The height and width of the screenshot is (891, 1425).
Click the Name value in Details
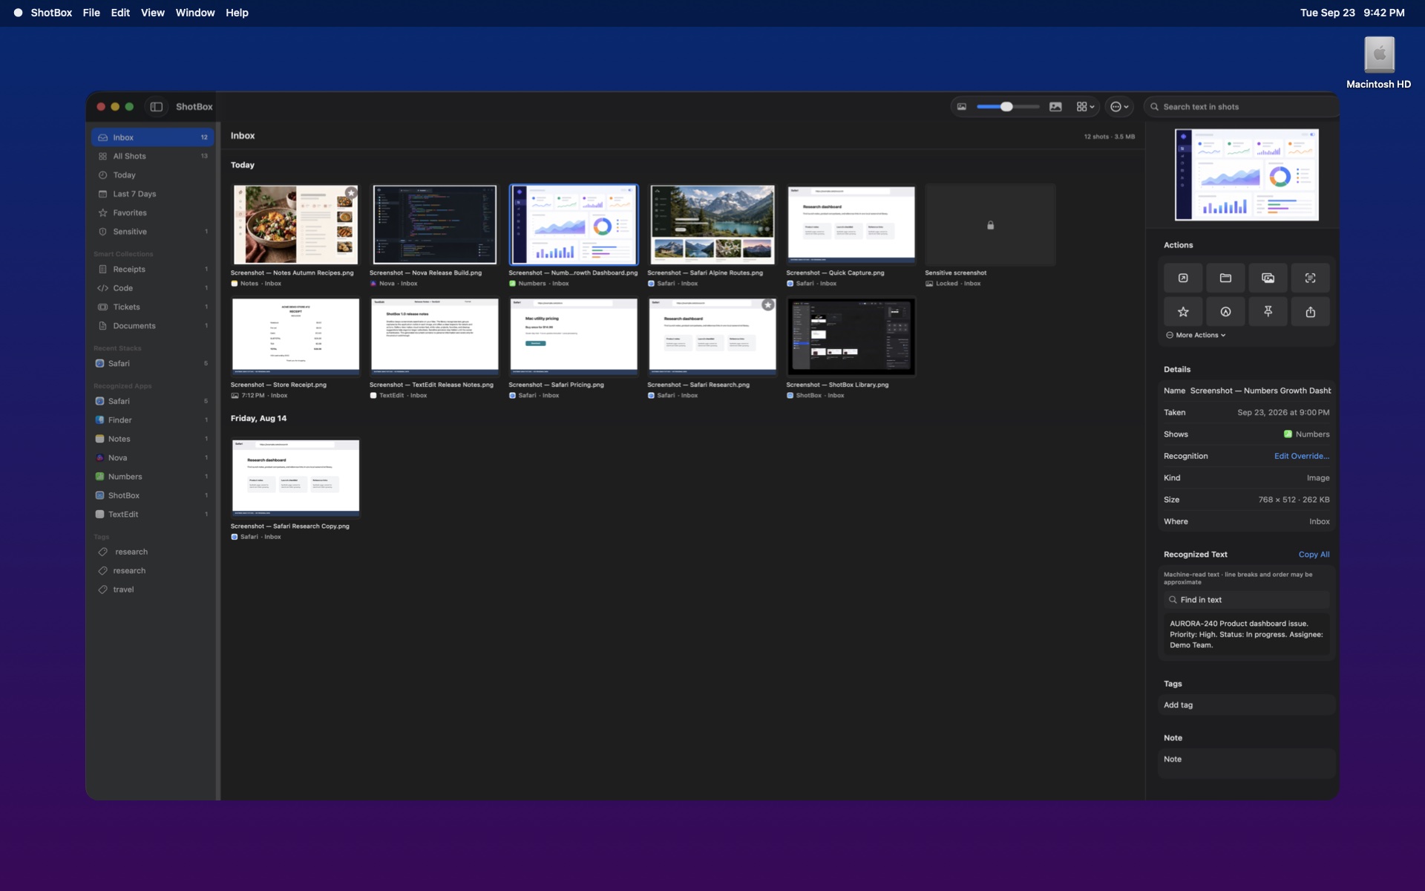(1260, 391)
